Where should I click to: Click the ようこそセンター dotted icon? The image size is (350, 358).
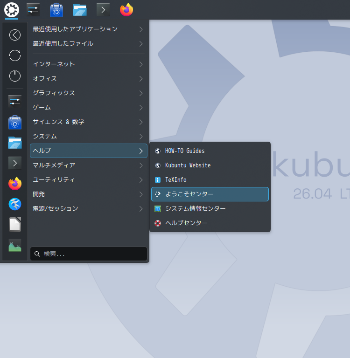[158, 194]
